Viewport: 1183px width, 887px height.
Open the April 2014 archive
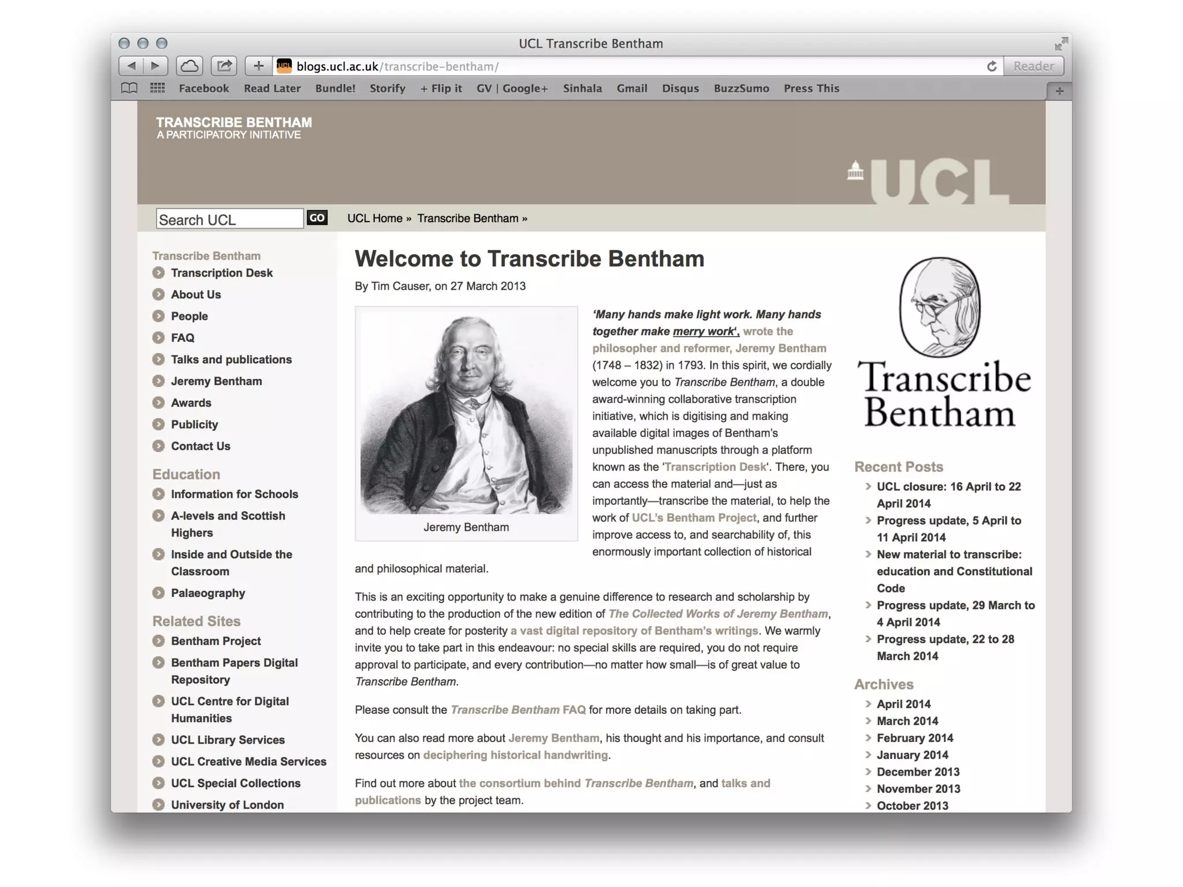tap(903, 704)
